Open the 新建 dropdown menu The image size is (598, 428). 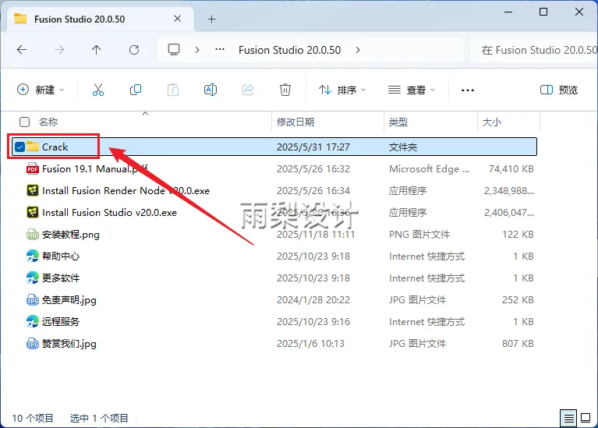point(41,90)
